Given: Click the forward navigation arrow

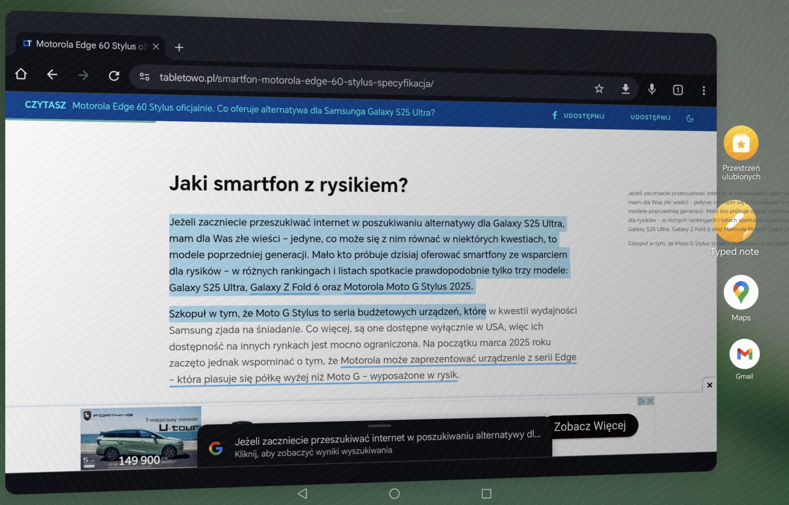Looking at the screenshot, I should coord(83,75).
